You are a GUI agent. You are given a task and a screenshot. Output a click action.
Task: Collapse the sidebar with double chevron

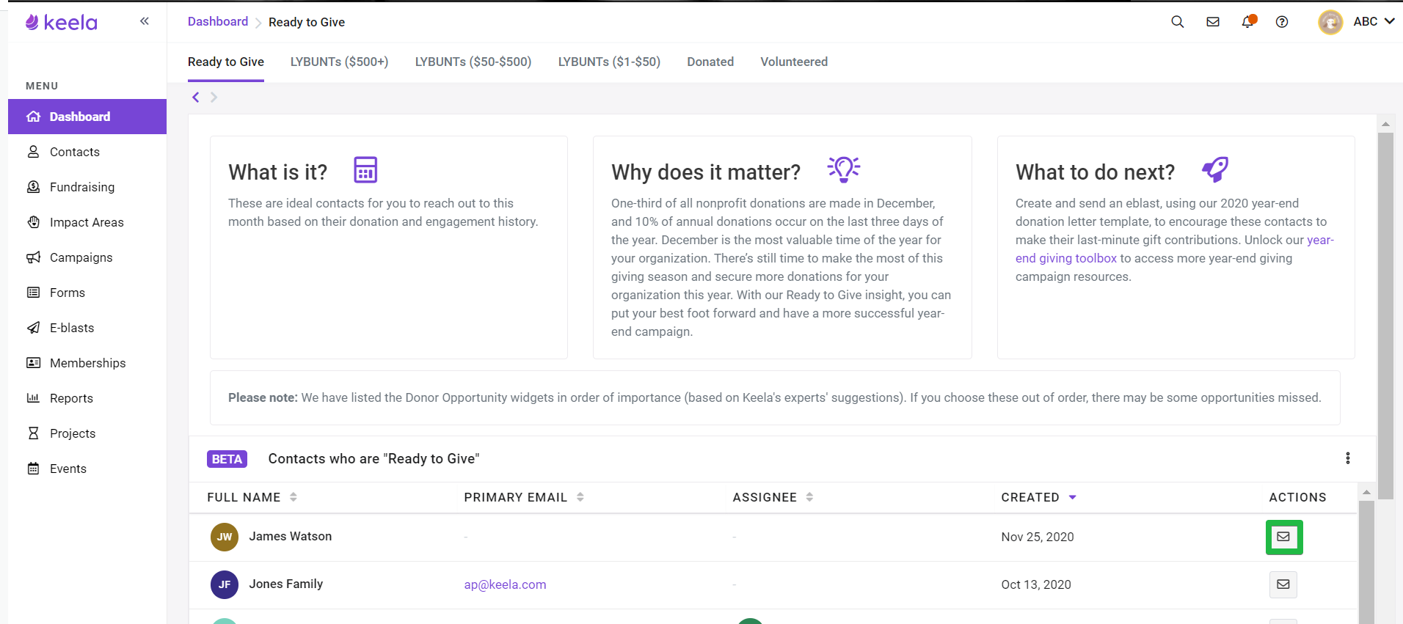click(x=145, y=21)
